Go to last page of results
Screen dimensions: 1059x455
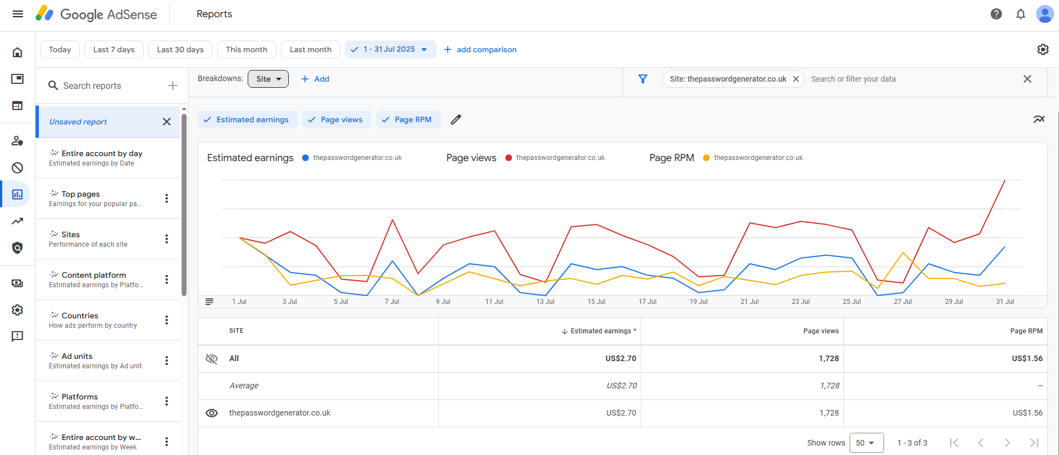pyautogui.click(x=1034, y=443)
